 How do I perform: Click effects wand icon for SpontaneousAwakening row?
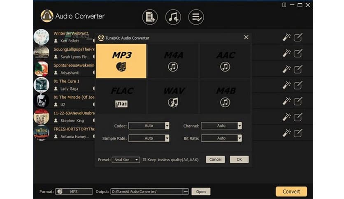click(286, 69)
